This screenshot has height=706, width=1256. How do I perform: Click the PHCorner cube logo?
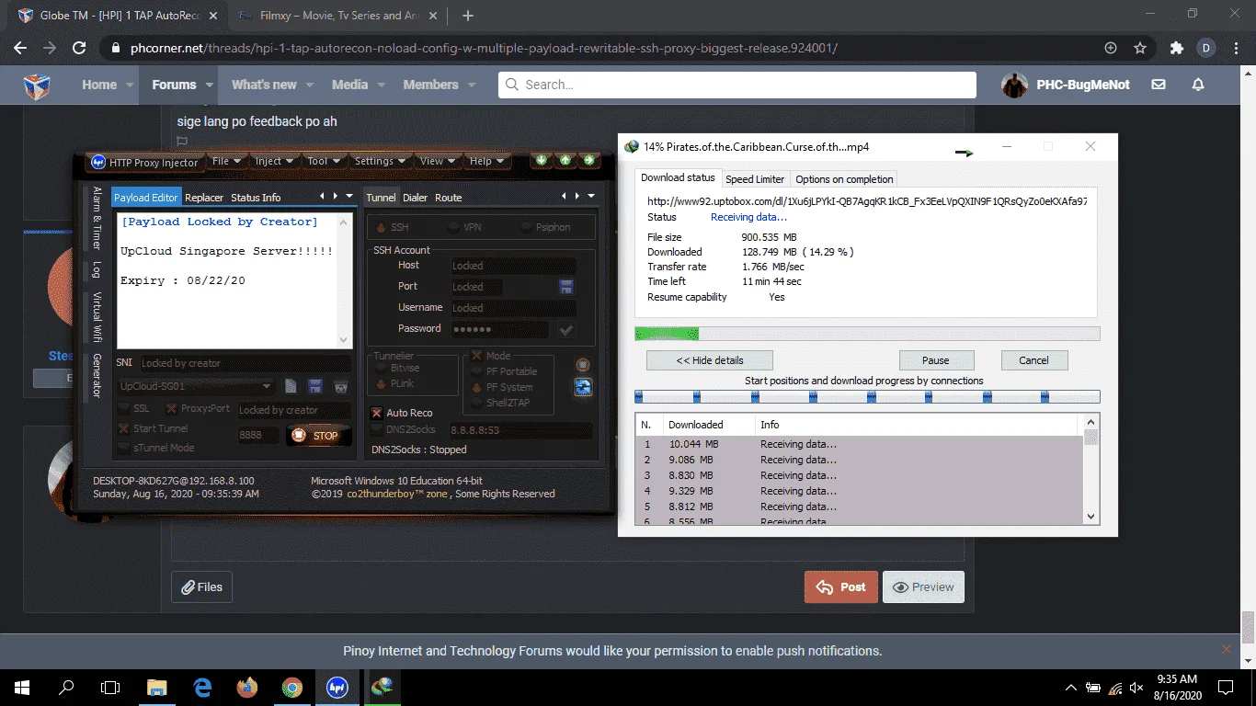pos(37,85)
